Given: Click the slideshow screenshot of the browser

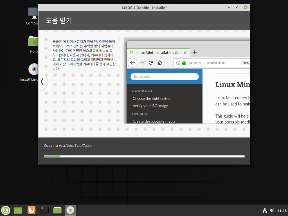Looking at the screenshot, I should (x=187, y=81).
